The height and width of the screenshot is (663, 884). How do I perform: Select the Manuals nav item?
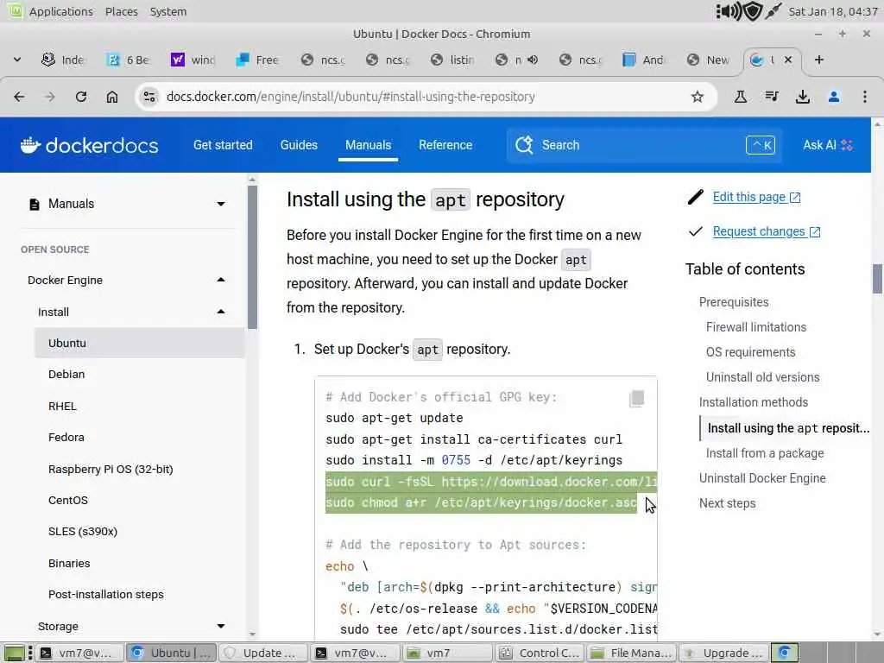(368, 145)
